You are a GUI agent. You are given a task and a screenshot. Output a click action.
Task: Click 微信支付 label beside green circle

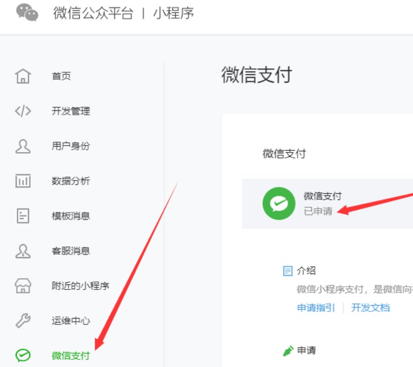323,196
